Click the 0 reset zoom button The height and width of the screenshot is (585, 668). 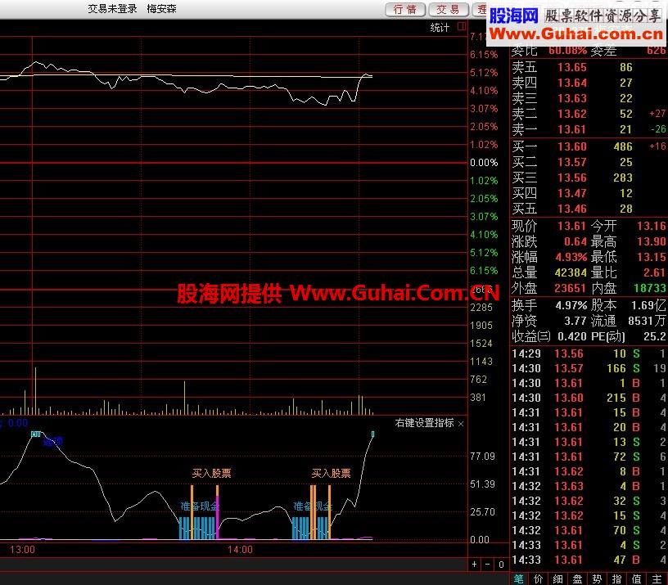point(502,565)
